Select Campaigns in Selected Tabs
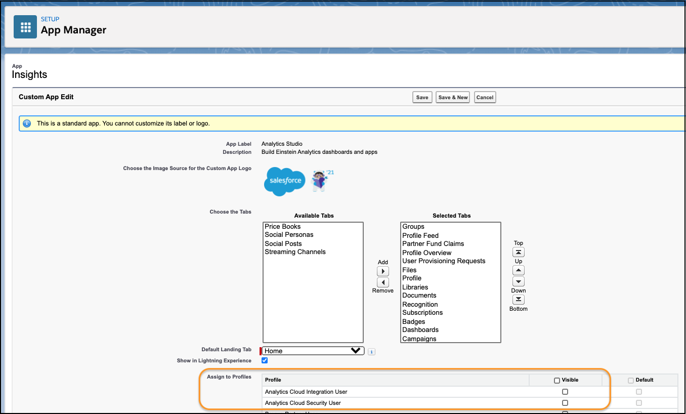The width and height of the screenshot is (686, 414). click(450, 339)
